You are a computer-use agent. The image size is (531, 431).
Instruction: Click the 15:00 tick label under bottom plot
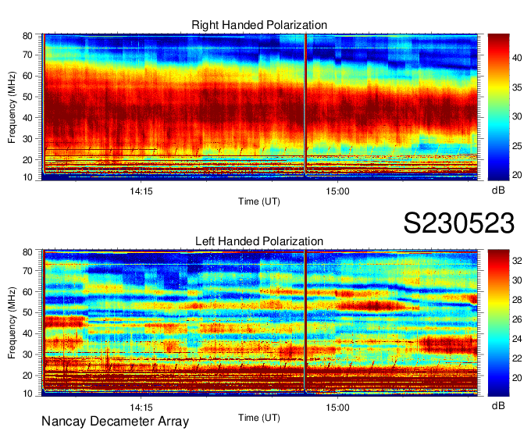pos(337,408)
